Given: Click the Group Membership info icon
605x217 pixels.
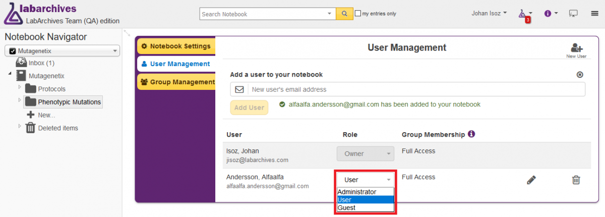Looking at the screenshot, I should [x=471, y=134].
